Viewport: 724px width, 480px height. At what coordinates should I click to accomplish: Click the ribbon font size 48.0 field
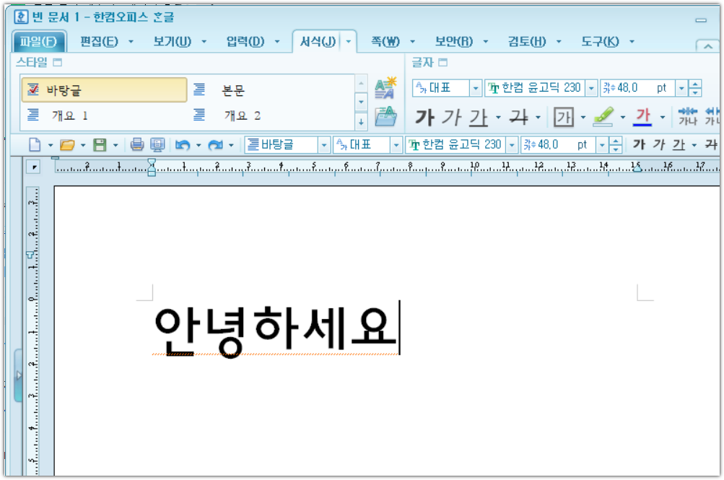(638, 87)
